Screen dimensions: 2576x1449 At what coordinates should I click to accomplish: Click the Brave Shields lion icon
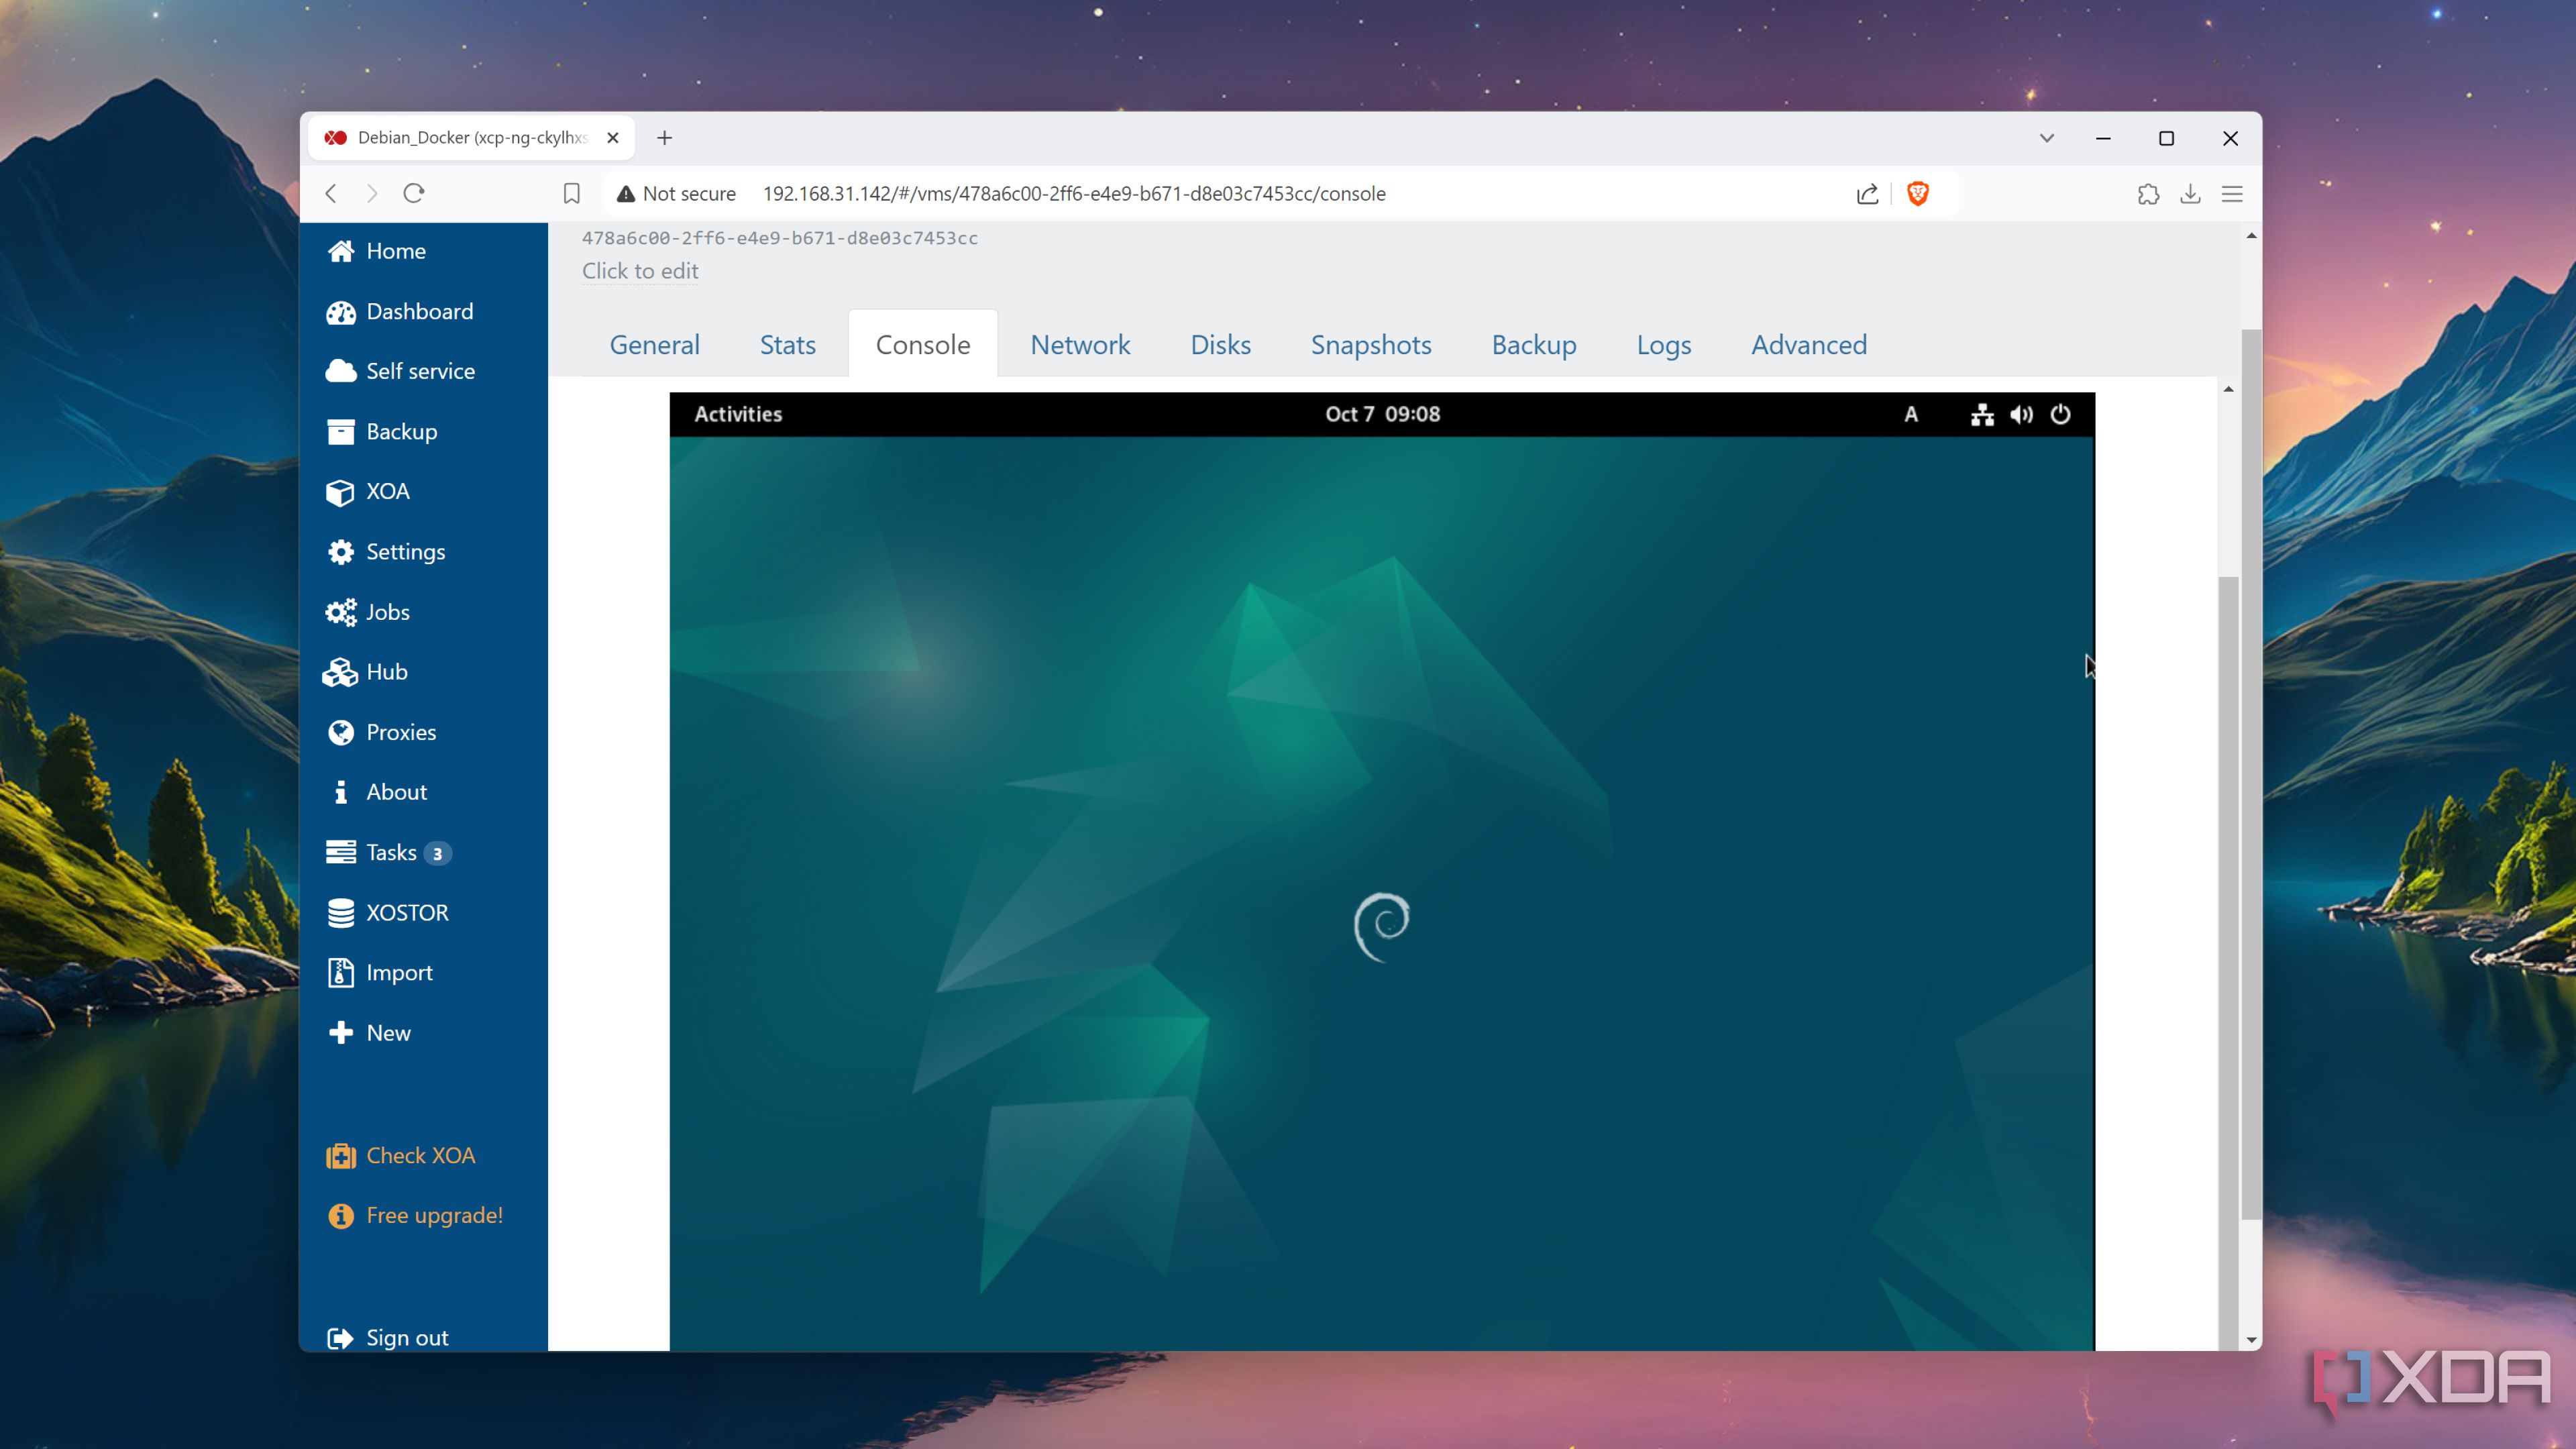pos(1917,194)
